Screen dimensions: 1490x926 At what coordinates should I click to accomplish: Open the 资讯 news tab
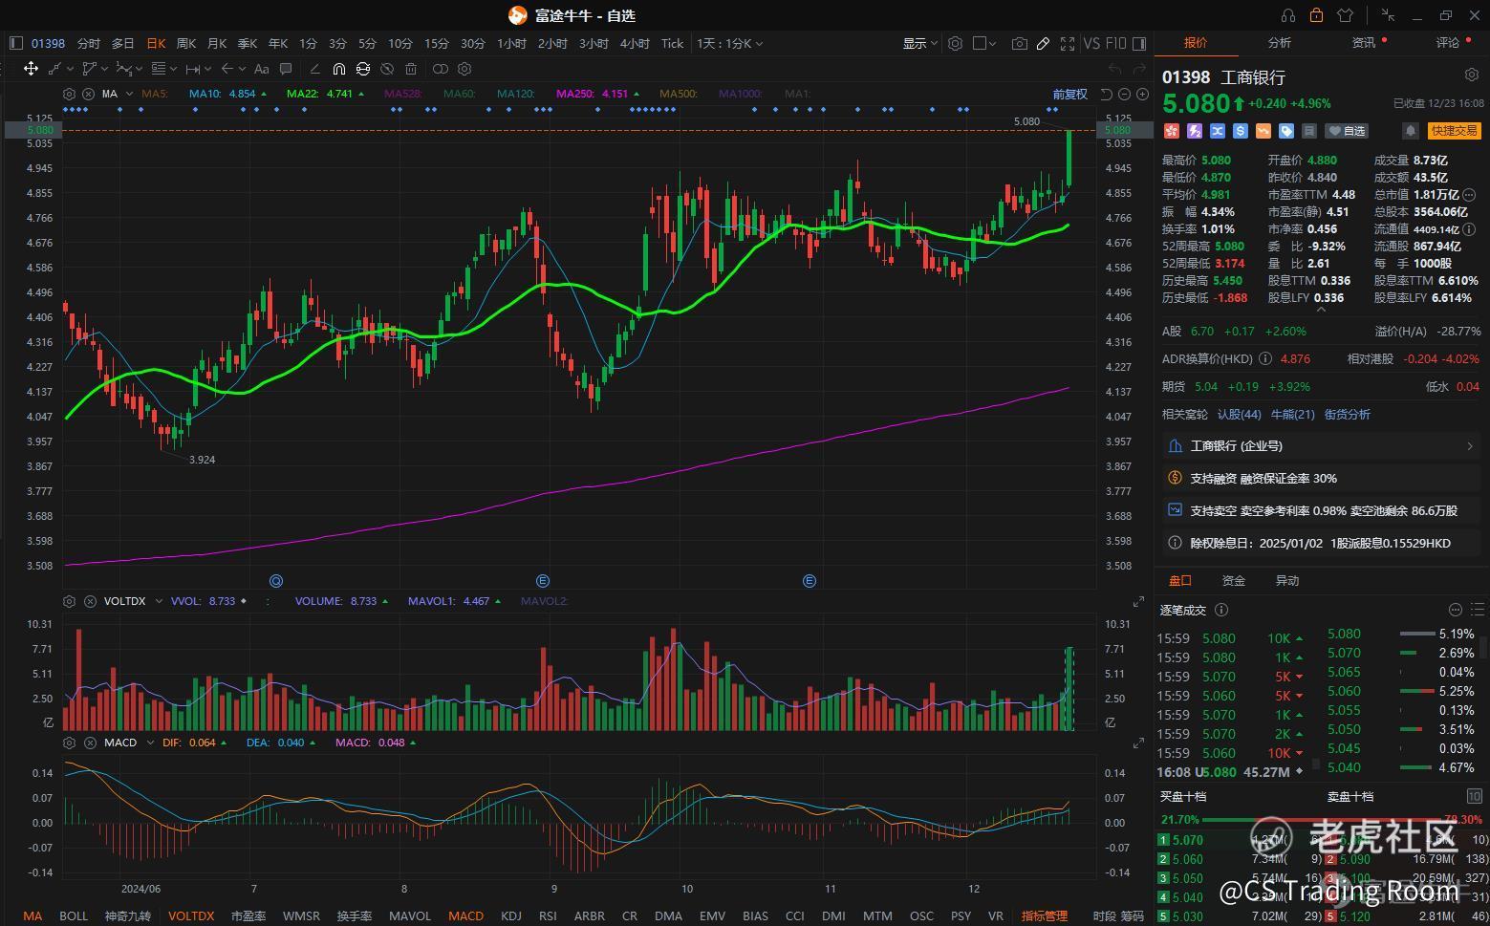pyautogui.click(x=1363, y=42)
